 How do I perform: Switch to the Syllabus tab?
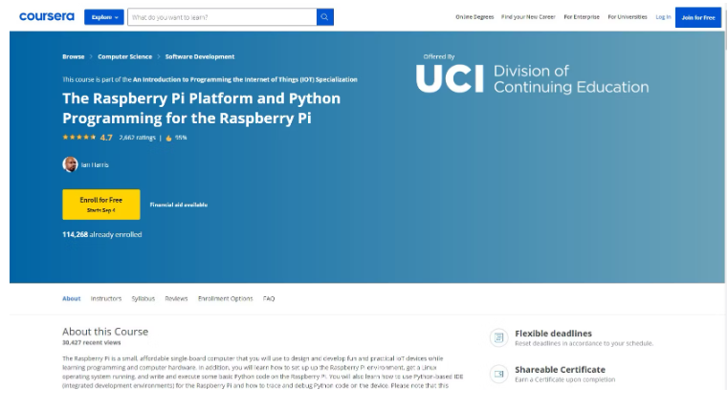[x=143, y=299]
